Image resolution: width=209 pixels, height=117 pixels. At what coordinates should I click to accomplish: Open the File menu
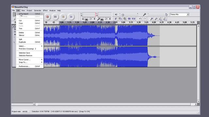pyautogui.click(x=13, y=10)
